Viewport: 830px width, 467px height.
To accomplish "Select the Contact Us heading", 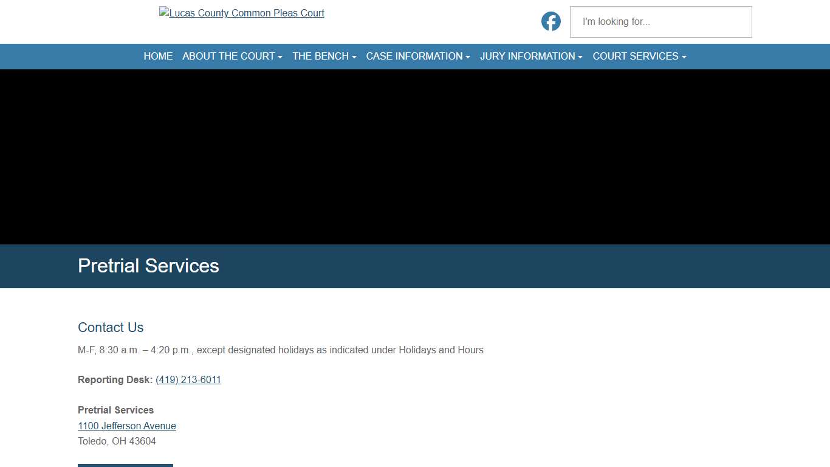I will pos(111,327).
